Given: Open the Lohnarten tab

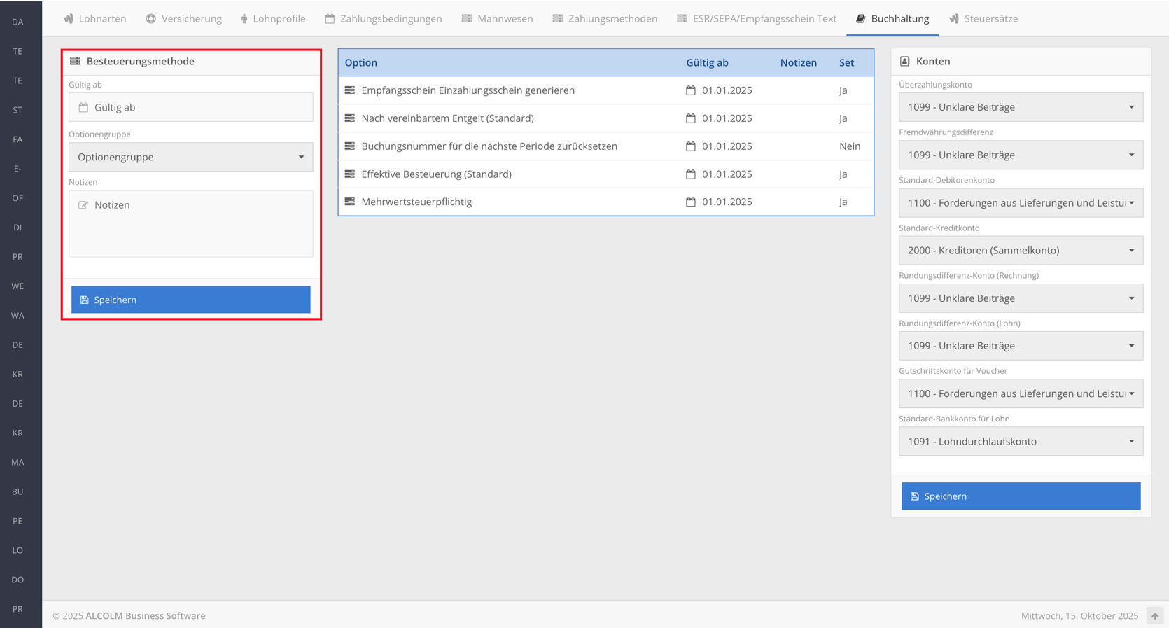Looking at the screenshot, I should [x=95, y=19].
